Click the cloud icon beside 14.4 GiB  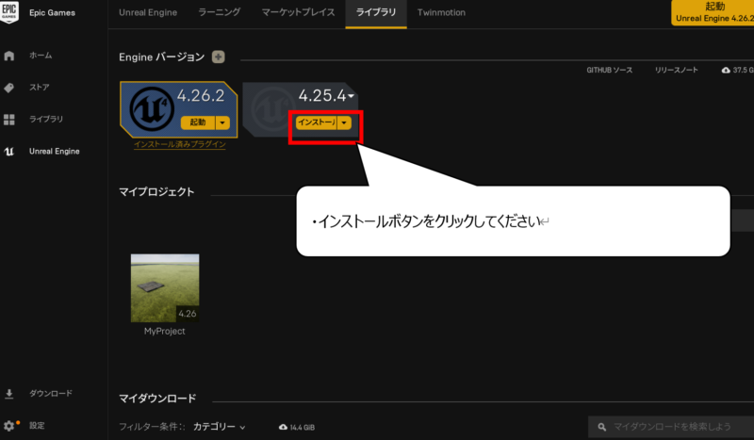click(x=283, y=427)
